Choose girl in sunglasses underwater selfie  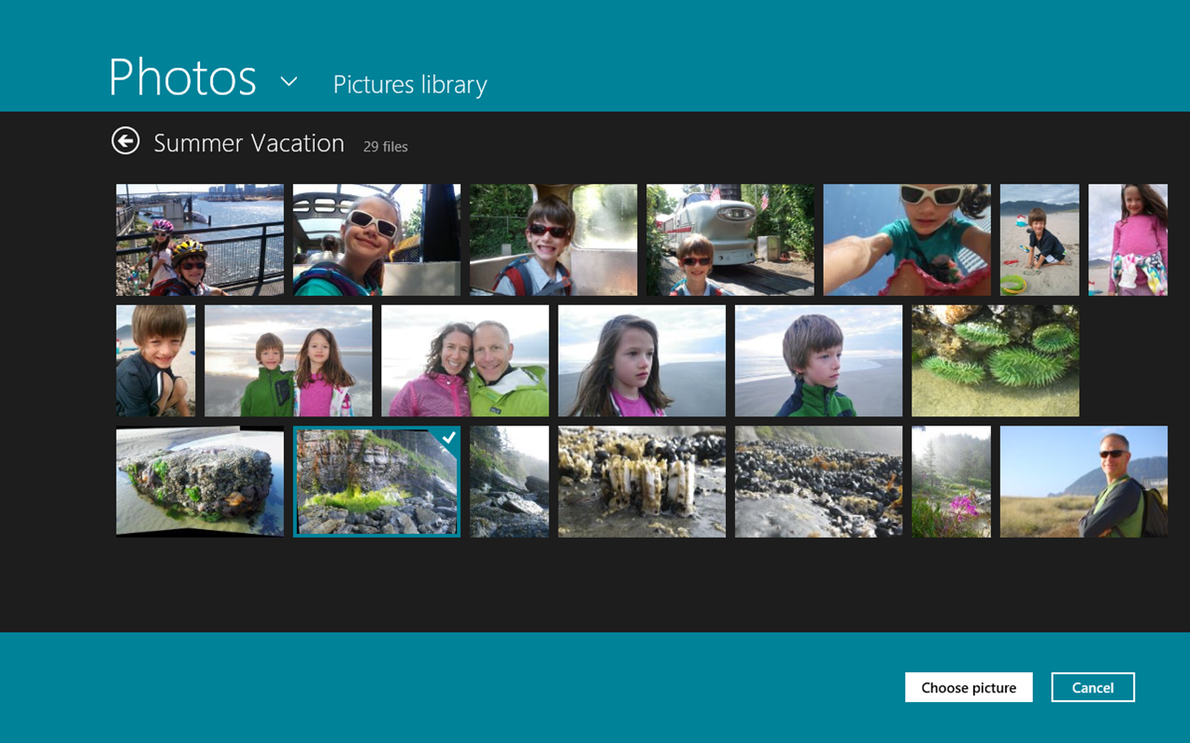click(x=906, y=240)
